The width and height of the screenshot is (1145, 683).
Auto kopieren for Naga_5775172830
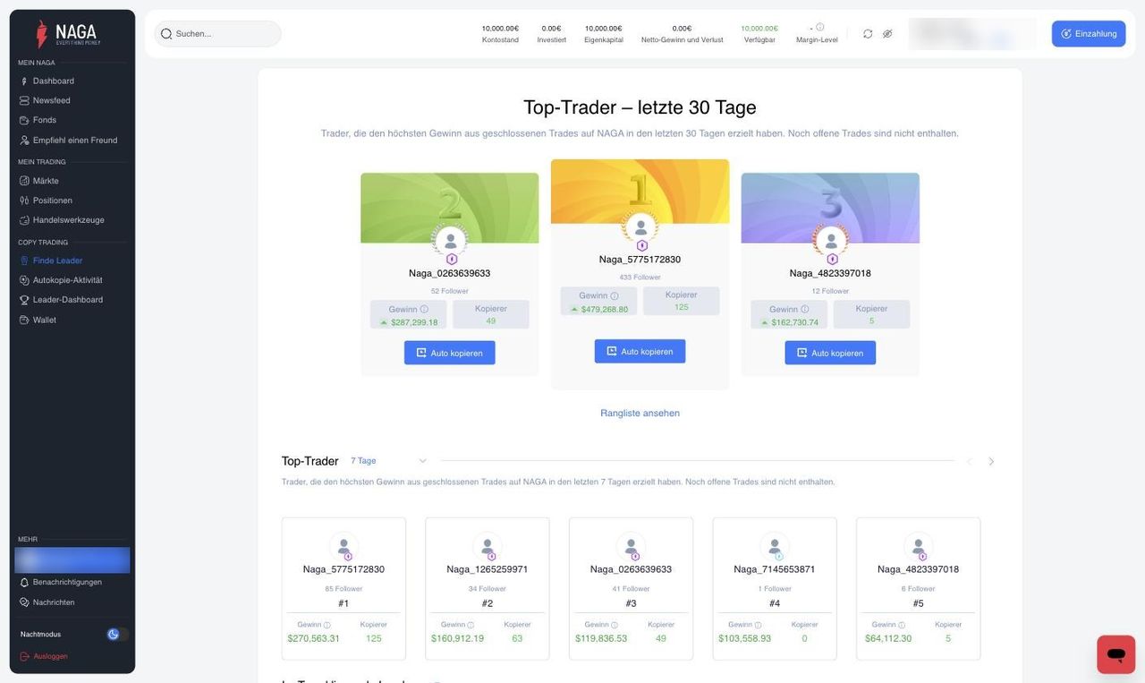(x=640, y=352)
